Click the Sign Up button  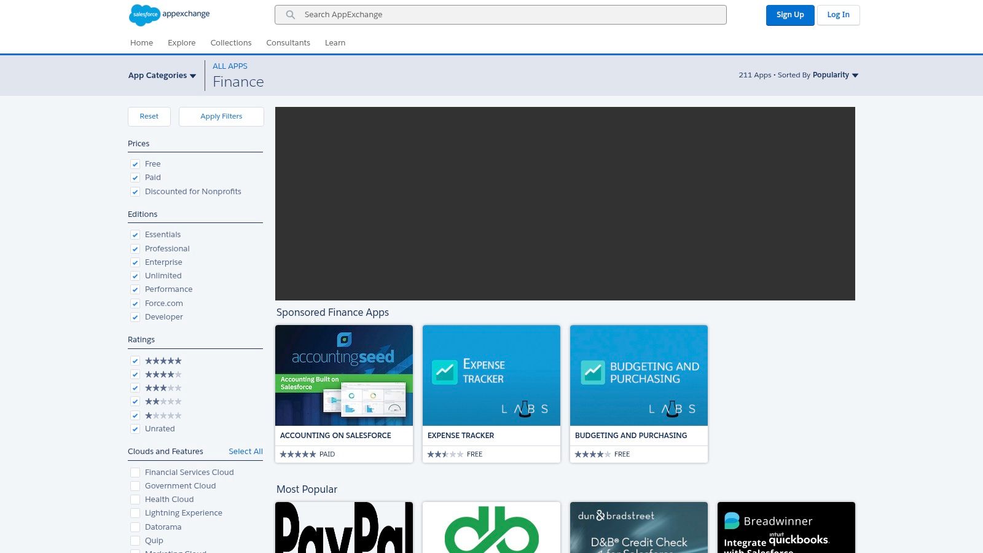790,15
